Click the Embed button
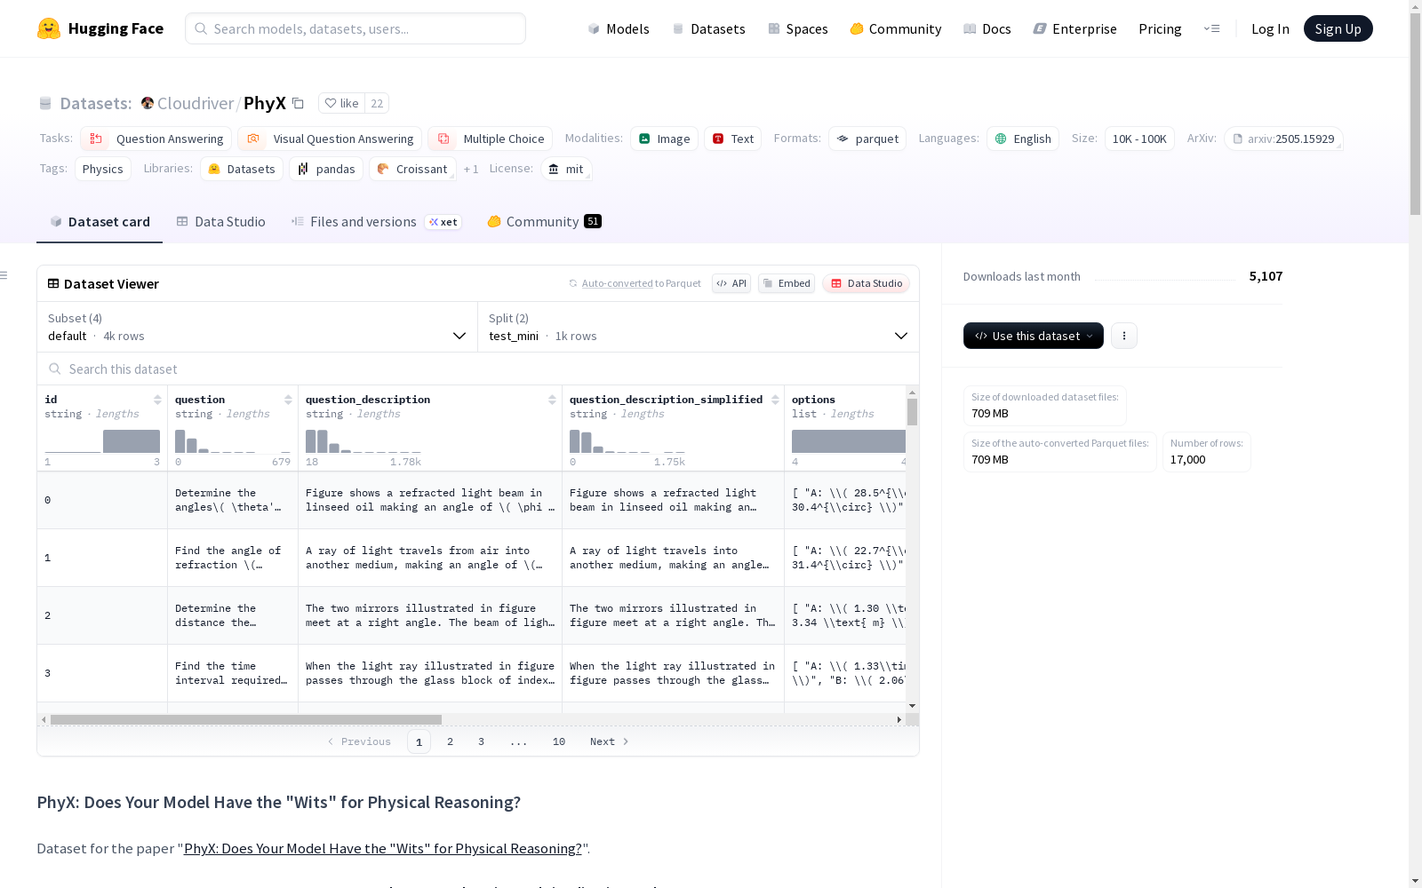The height and width of the screenshot is (888, 1422). tap(787, 283)
